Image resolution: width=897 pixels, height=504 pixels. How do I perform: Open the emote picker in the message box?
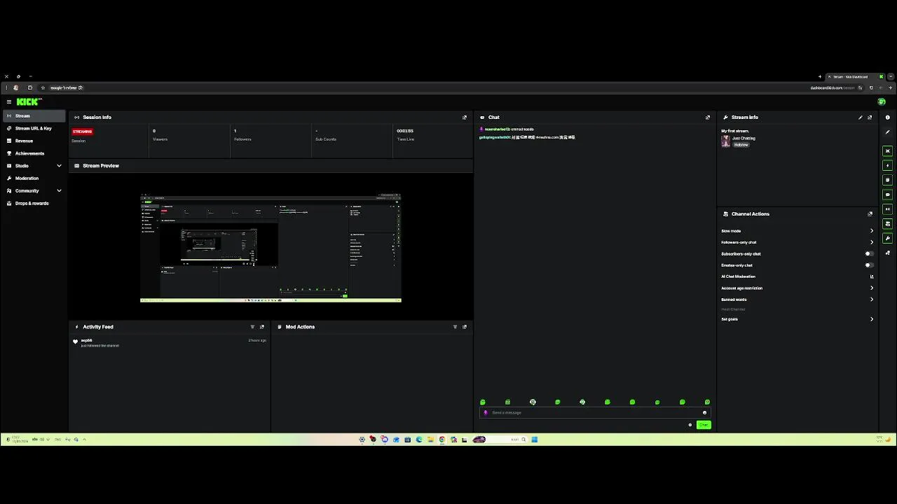704,413
